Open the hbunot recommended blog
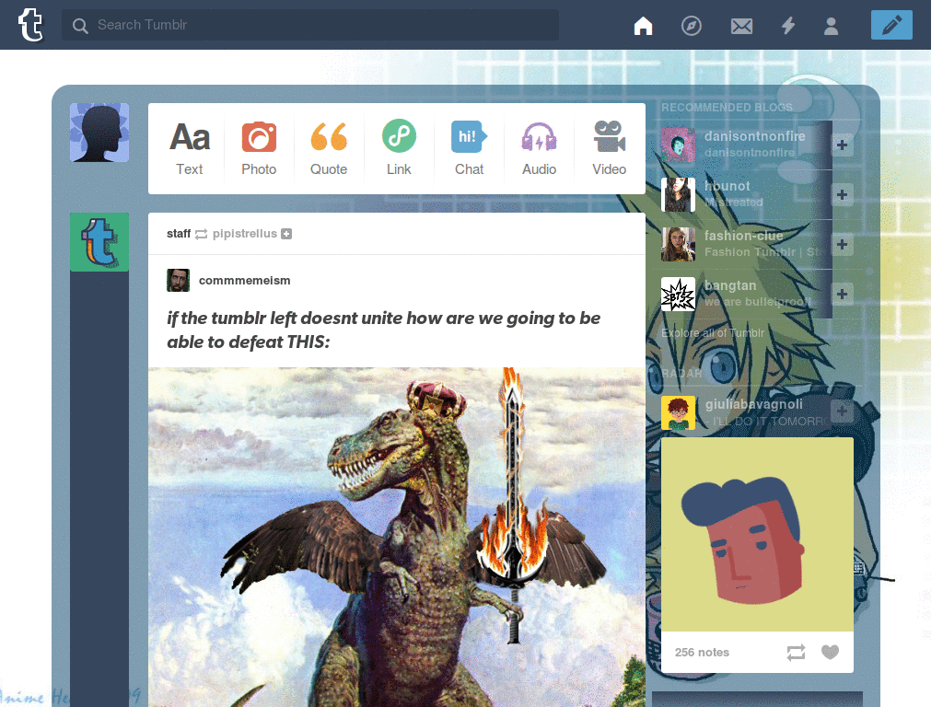943x707 pixels. [728, 186]
